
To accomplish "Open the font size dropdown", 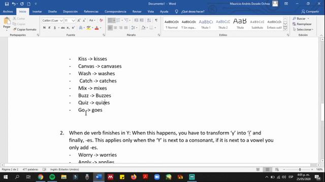I will [x=73, y=20].
